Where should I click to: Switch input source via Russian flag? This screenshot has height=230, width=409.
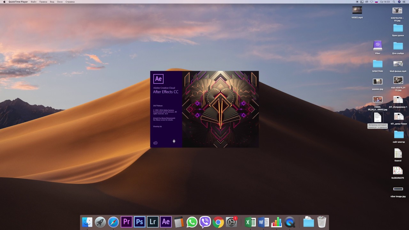click(376, 2)
